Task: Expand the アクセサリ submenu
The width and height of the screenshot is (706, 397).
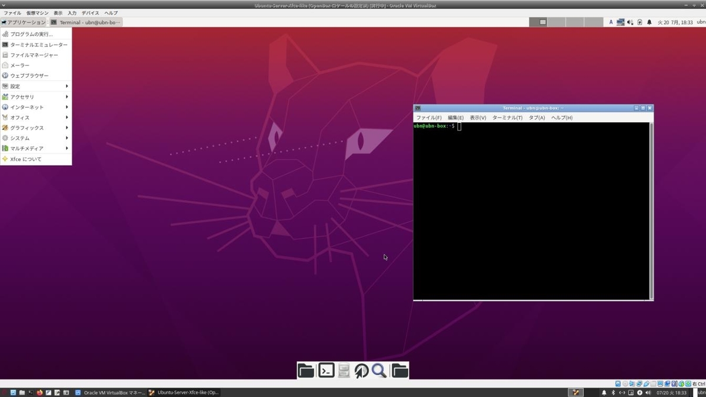Action: [x=36, y=97]
